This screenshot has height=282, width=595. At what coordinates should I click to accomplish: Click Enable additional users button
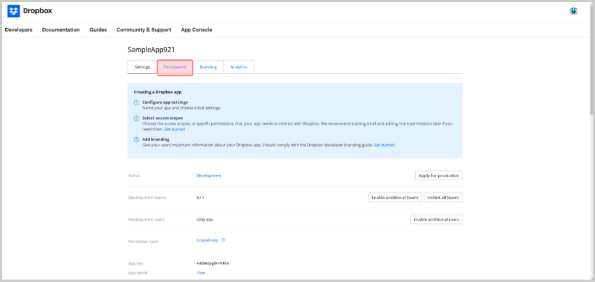436,220
